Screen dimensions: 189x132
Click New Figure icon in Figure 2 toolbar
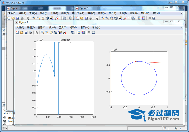coord(17,32)
